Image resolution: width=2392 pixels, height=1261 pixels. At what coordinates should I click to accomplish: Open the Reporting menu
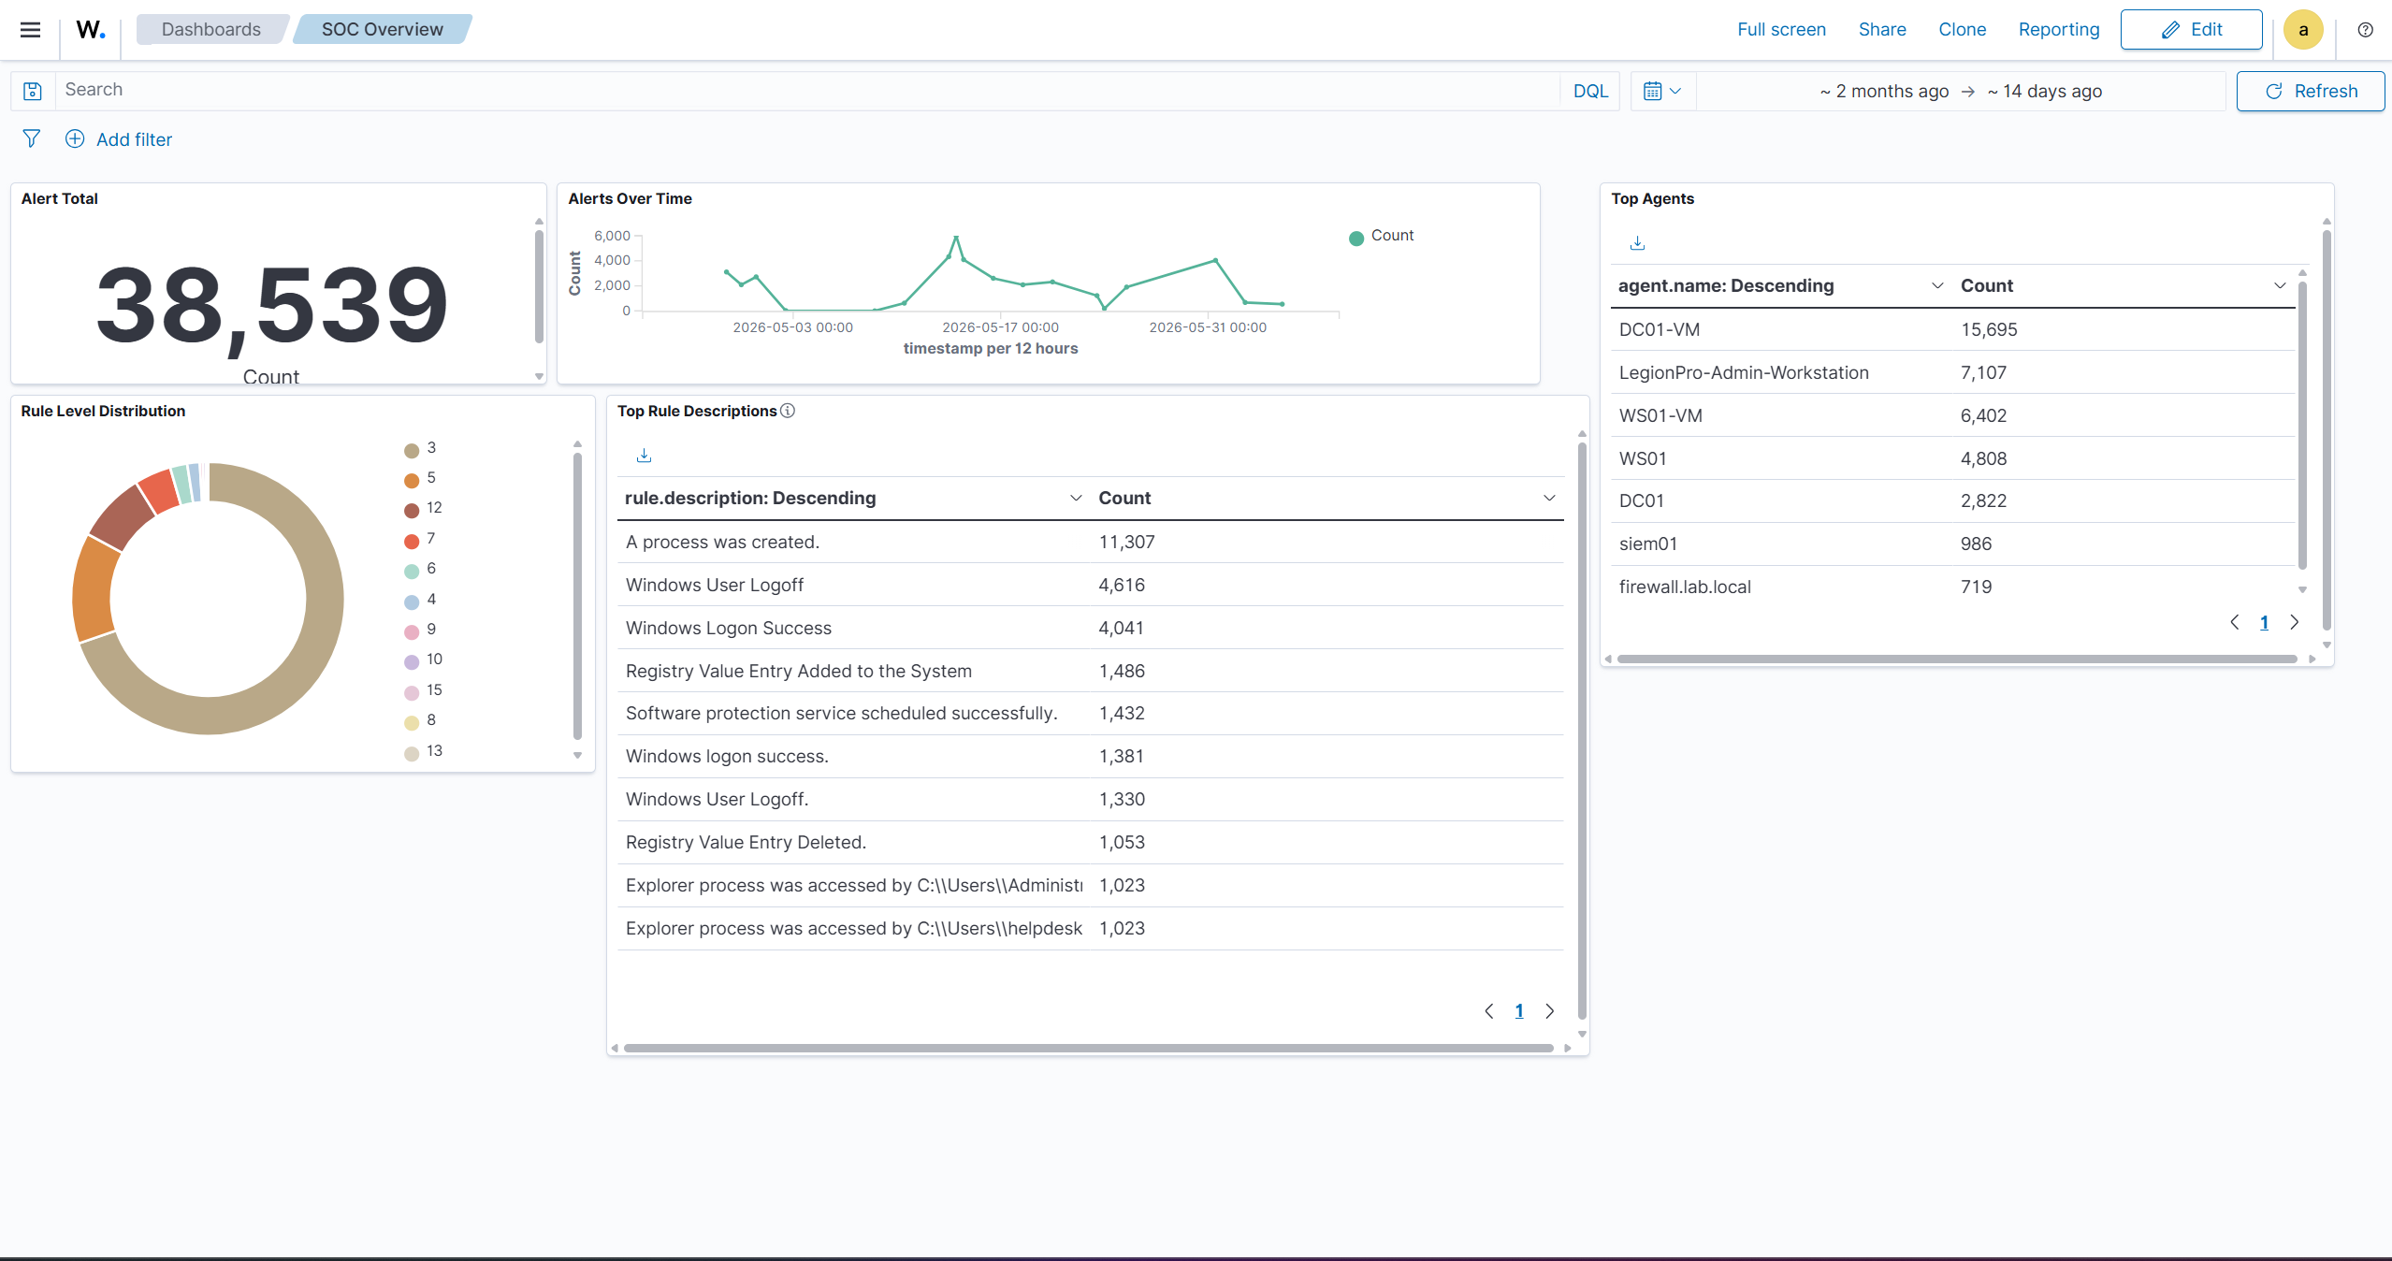[x=2059, y=29]
